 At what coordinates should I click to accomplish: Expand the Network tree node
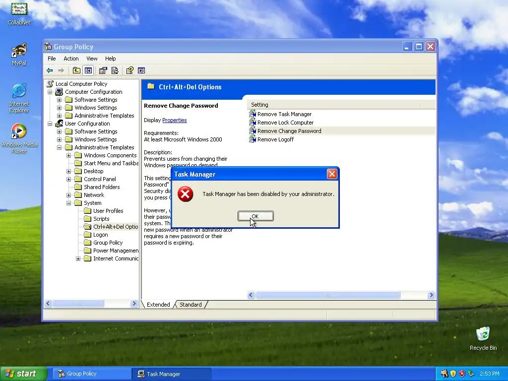click(68, 195)
